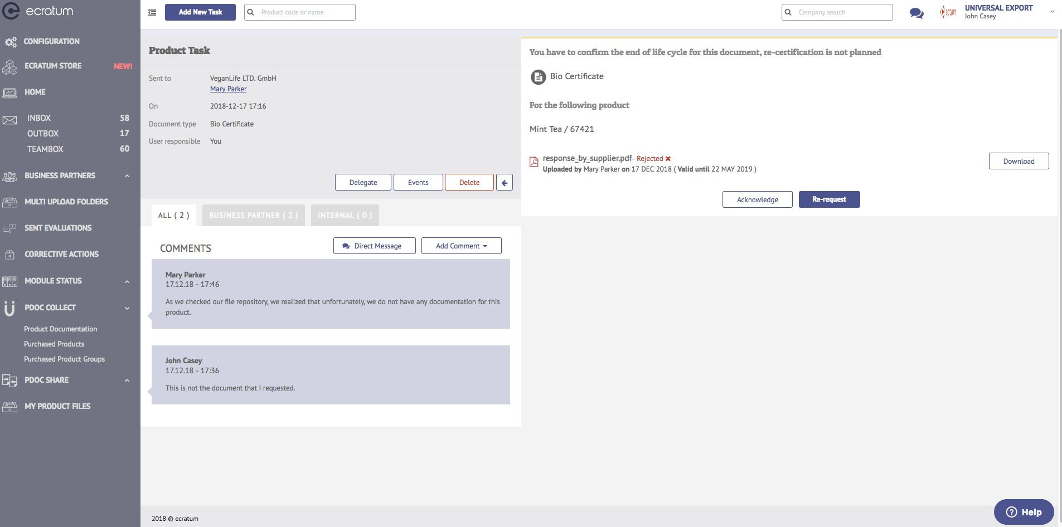Click the Inbox envelope icon
Viewport: 1062px width, 527px height.
click(10, 119)
